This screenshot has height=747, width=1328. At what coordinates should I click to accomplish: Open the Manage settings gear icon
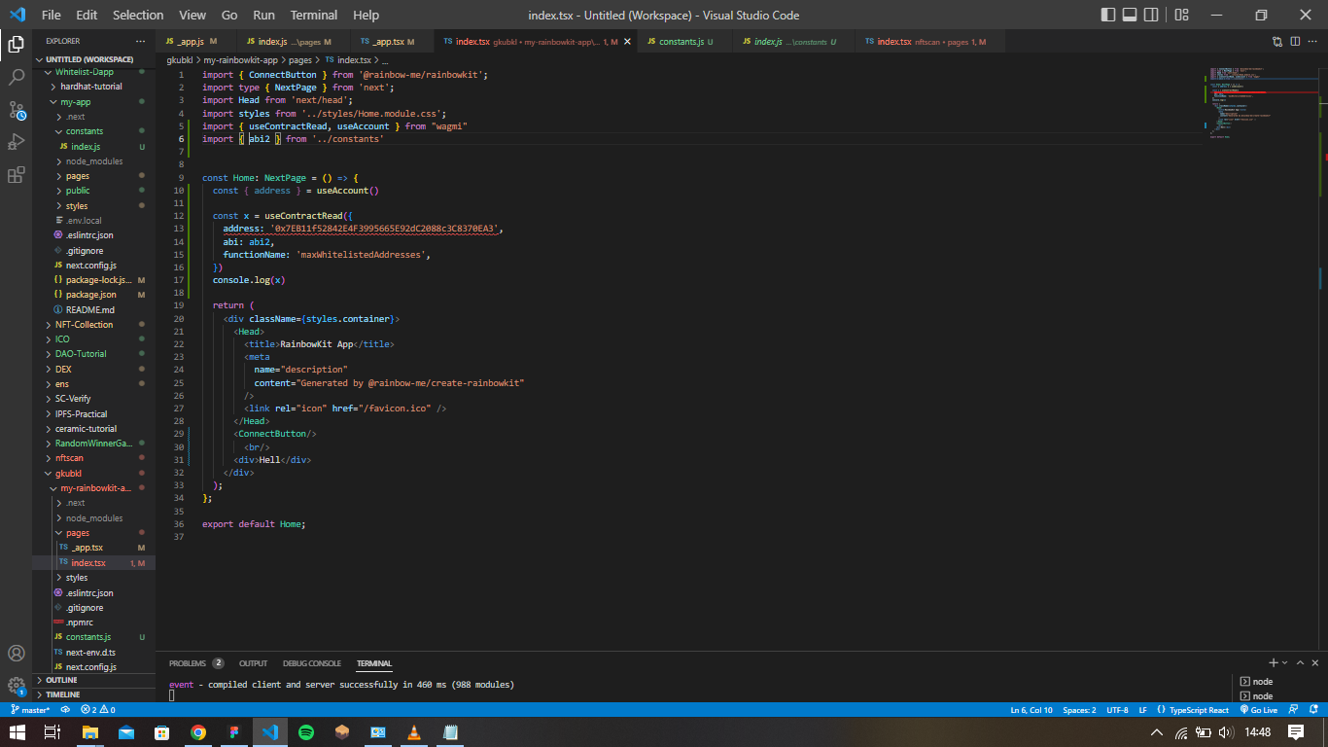pos(15,686)
